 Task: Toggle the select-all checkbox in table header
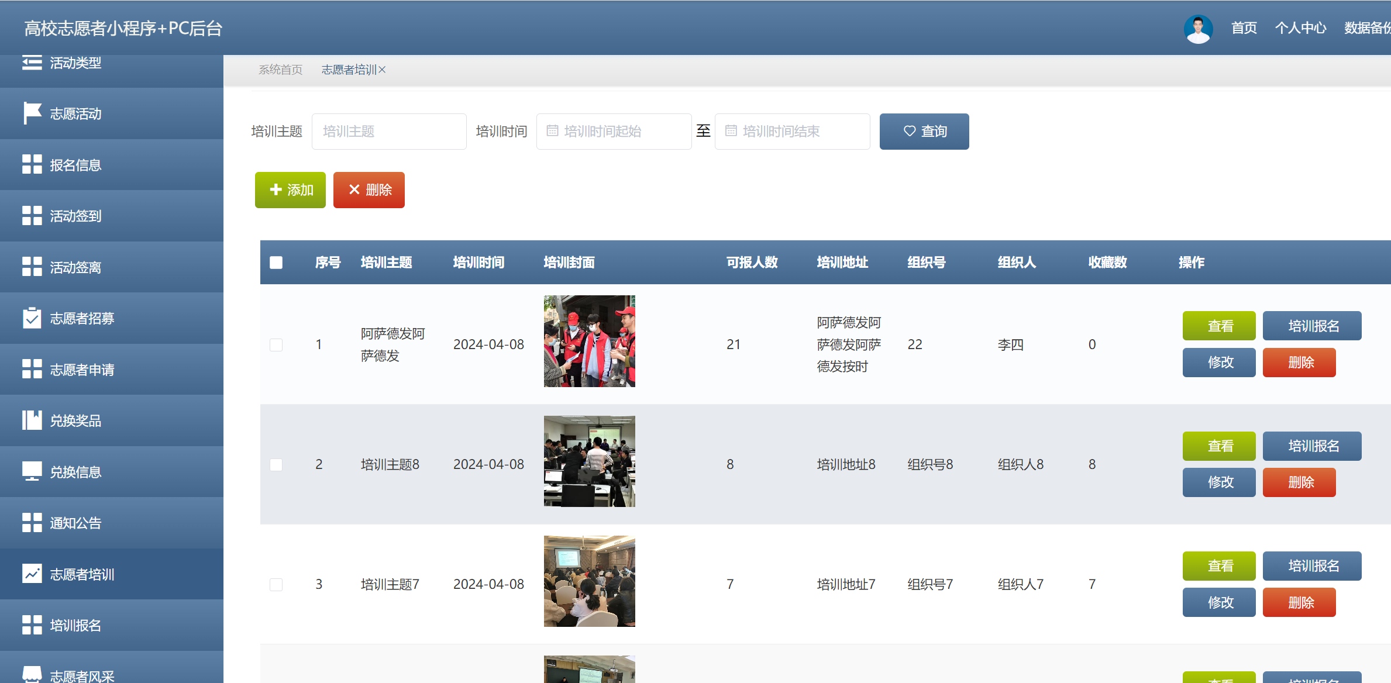click(x=276, y=263)
